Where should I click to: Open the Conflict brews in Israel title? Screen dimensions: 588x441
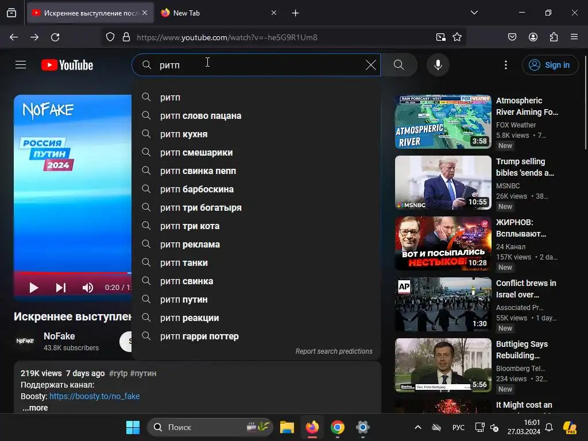tap(526, 289)
